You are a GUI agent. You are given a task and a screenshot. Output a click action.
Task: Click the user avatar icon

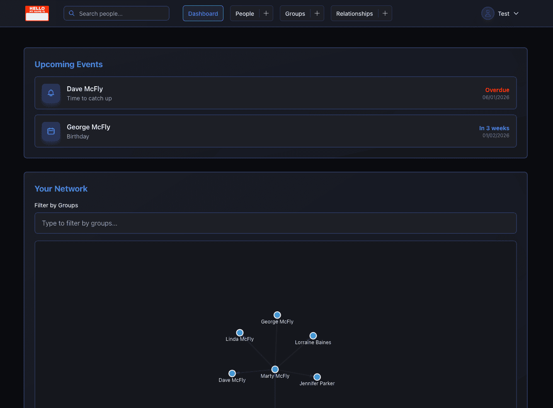coord(488,13)
